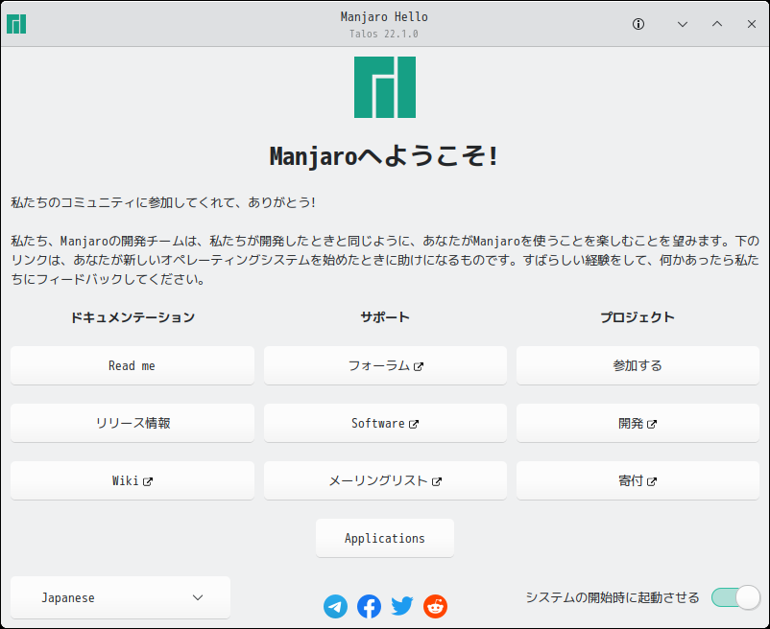
Task: Click the large Manjaro logo image
Action: (385, 87)
